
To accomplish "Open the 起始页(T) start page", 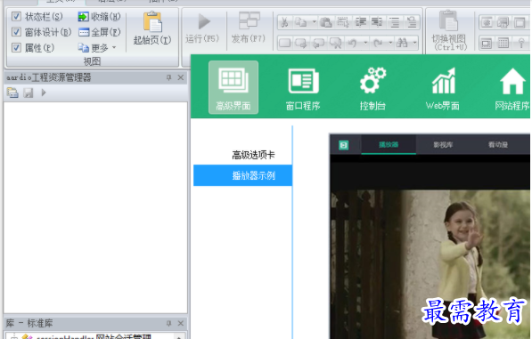I will click(x=152, y=28).
